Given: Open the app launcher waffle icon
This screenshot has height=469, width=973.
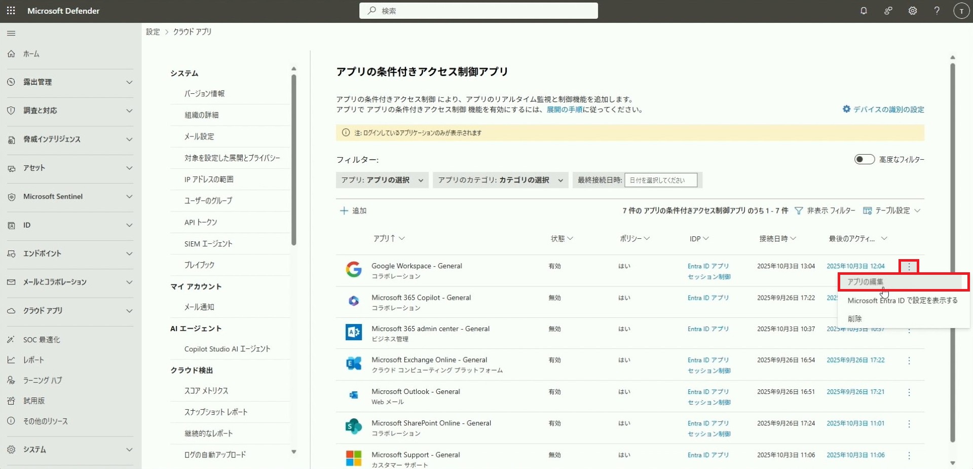Looking at the screenshot, I should coord(11,11).
